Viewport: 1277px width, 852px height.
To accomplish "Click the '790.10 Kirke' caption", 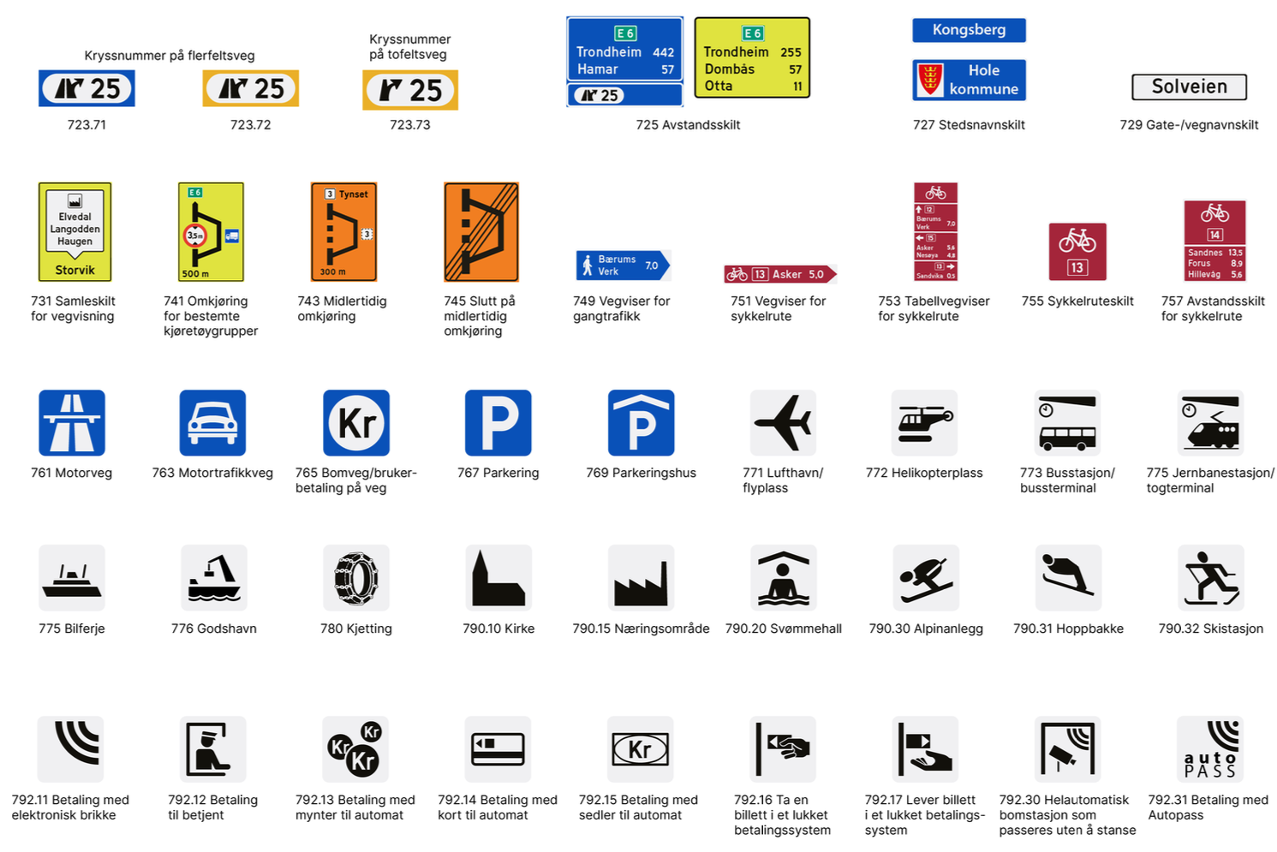I will (x=498, y=629).
